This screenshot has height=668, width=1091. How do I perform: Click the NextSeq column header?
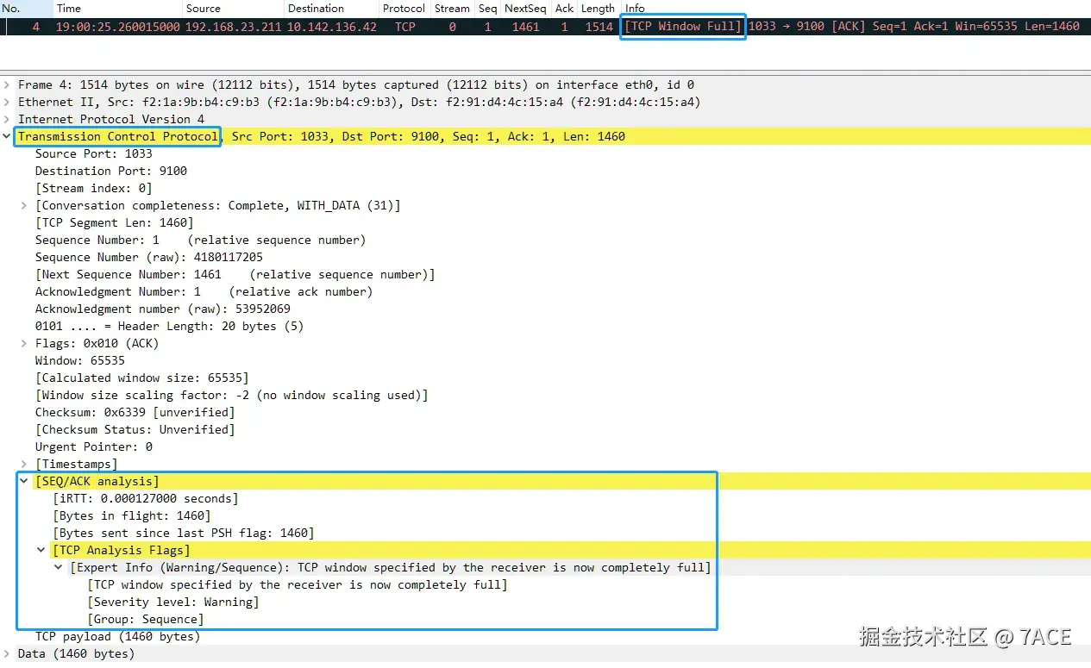526,8
